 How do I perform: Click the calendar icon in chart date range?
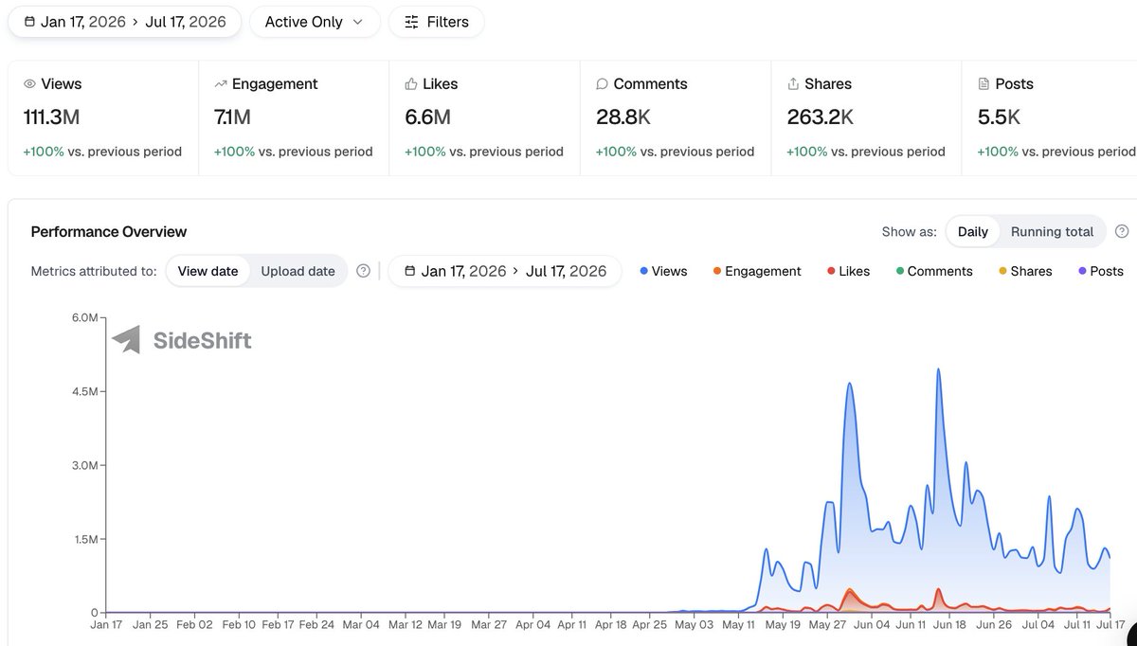[x=409, y=271]
